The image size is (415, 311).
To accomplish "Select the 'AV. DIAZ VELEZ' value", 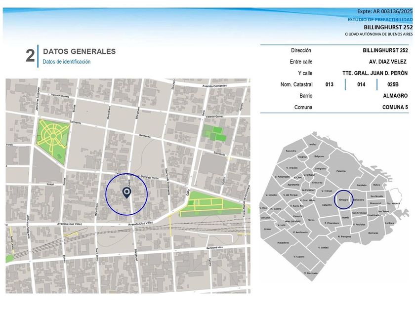I will point(388,62).
